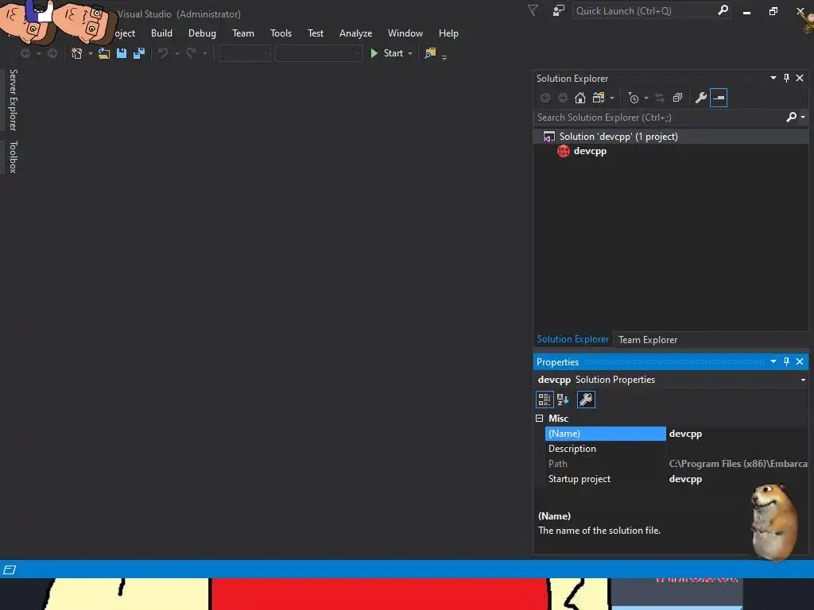Click the New Project toolbar icon
Image resolution: width=814 pixels, height=610 pixels.
click(77, 53)
